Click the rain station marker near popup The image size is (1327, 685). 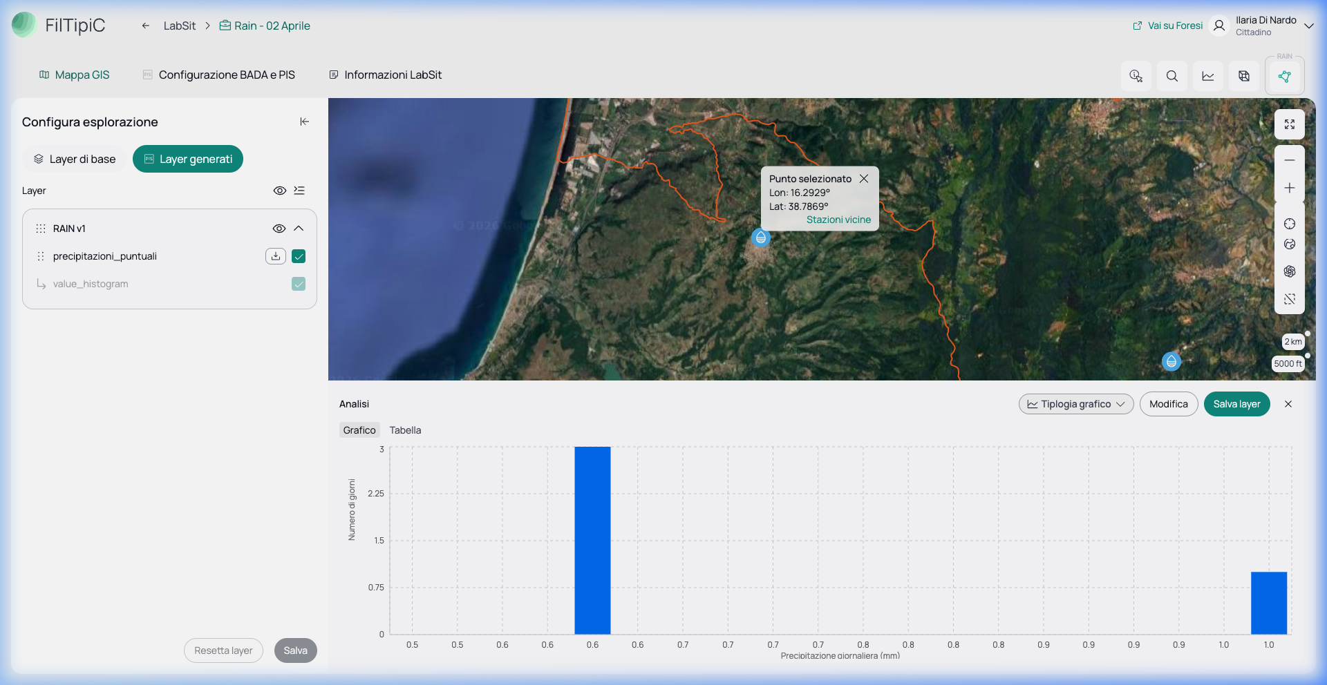point(761,238)
